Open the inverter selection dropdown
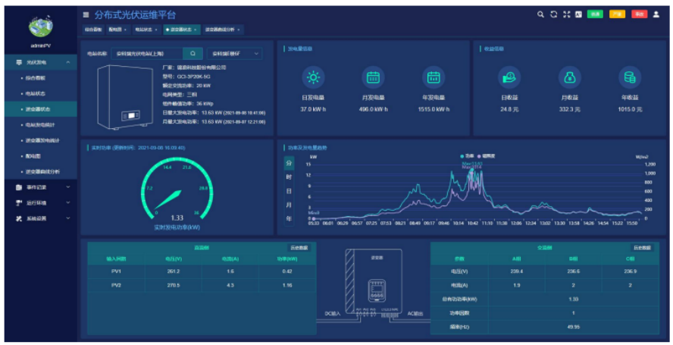The height and width of the screenshot is (345, 673). point(235,54)
